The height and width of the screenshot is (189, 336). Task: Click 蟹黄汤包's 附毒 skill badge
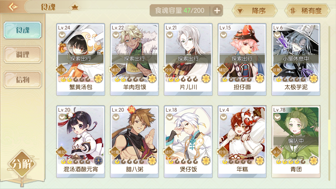coord(61,70)
